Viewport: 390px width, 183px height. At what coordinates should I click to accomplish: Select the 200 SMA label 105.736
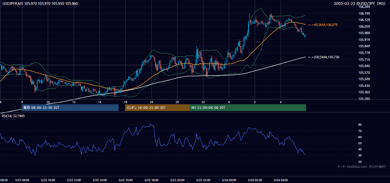324,57
